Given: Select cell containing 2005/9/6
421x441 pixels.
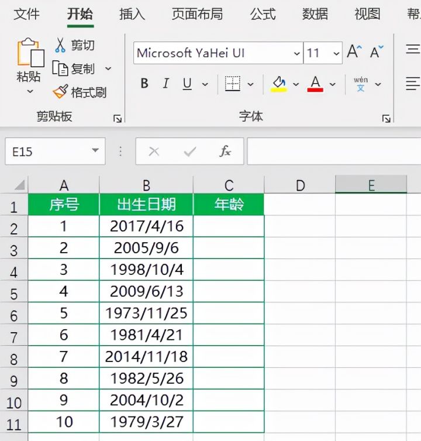Looking at the screenshot, I should [x=146, y=248].
